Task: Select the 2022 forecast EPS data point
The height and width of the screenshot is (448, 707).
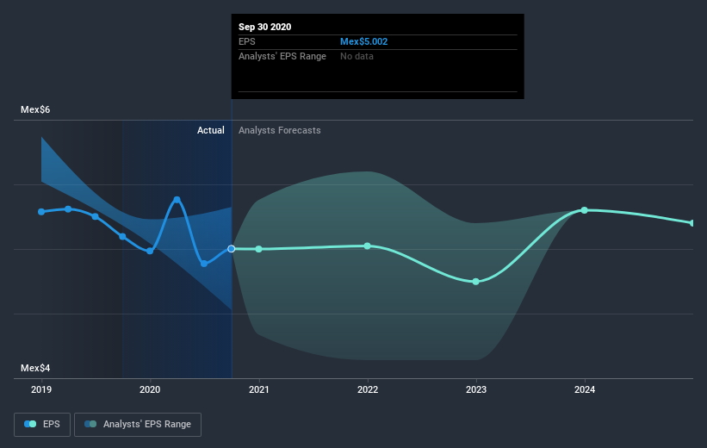Action: point(368,246)
